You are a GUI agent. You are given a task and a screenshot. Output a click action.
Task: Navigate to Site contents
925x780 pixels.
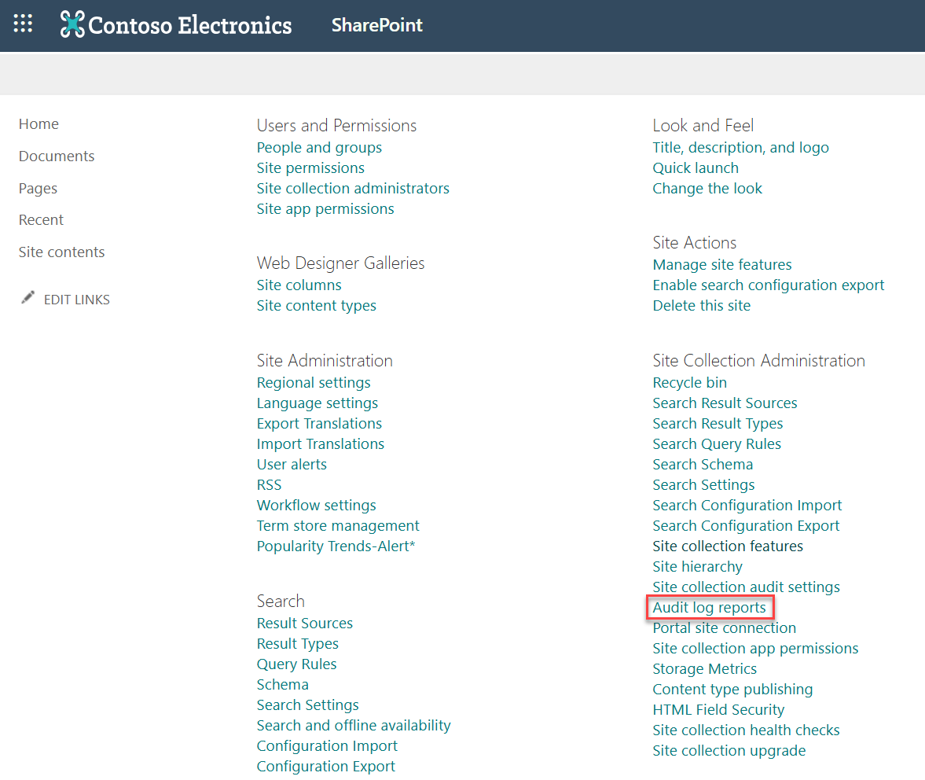[61, 252]
